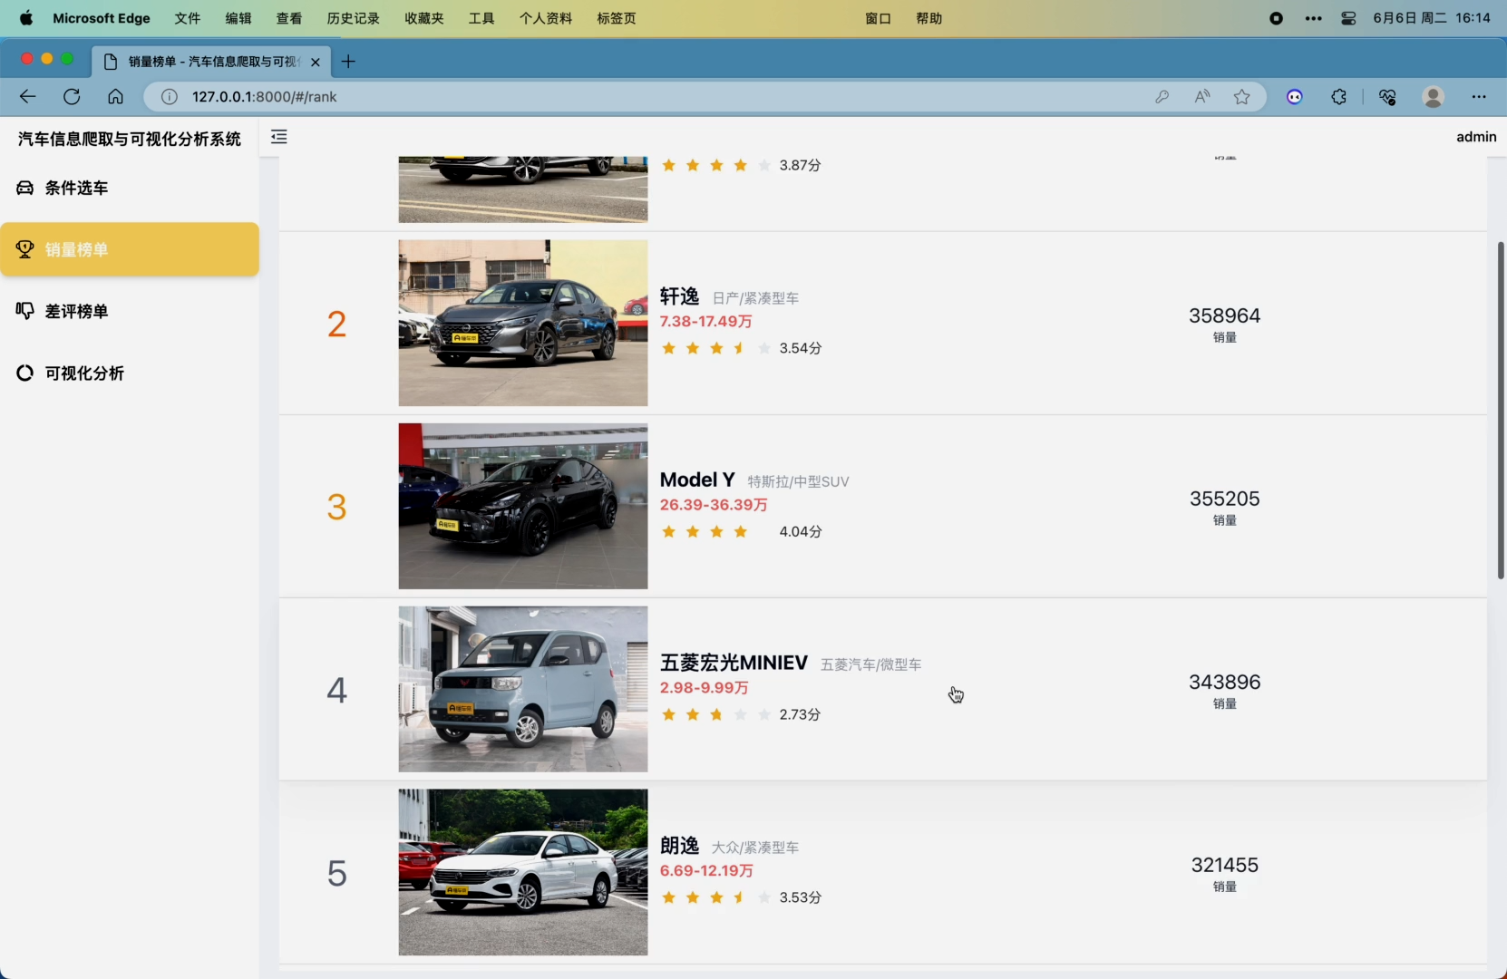Open the 收藏夹 menu
The height and width of the screenshot is (979, 1507).
[x=424, y=18]
